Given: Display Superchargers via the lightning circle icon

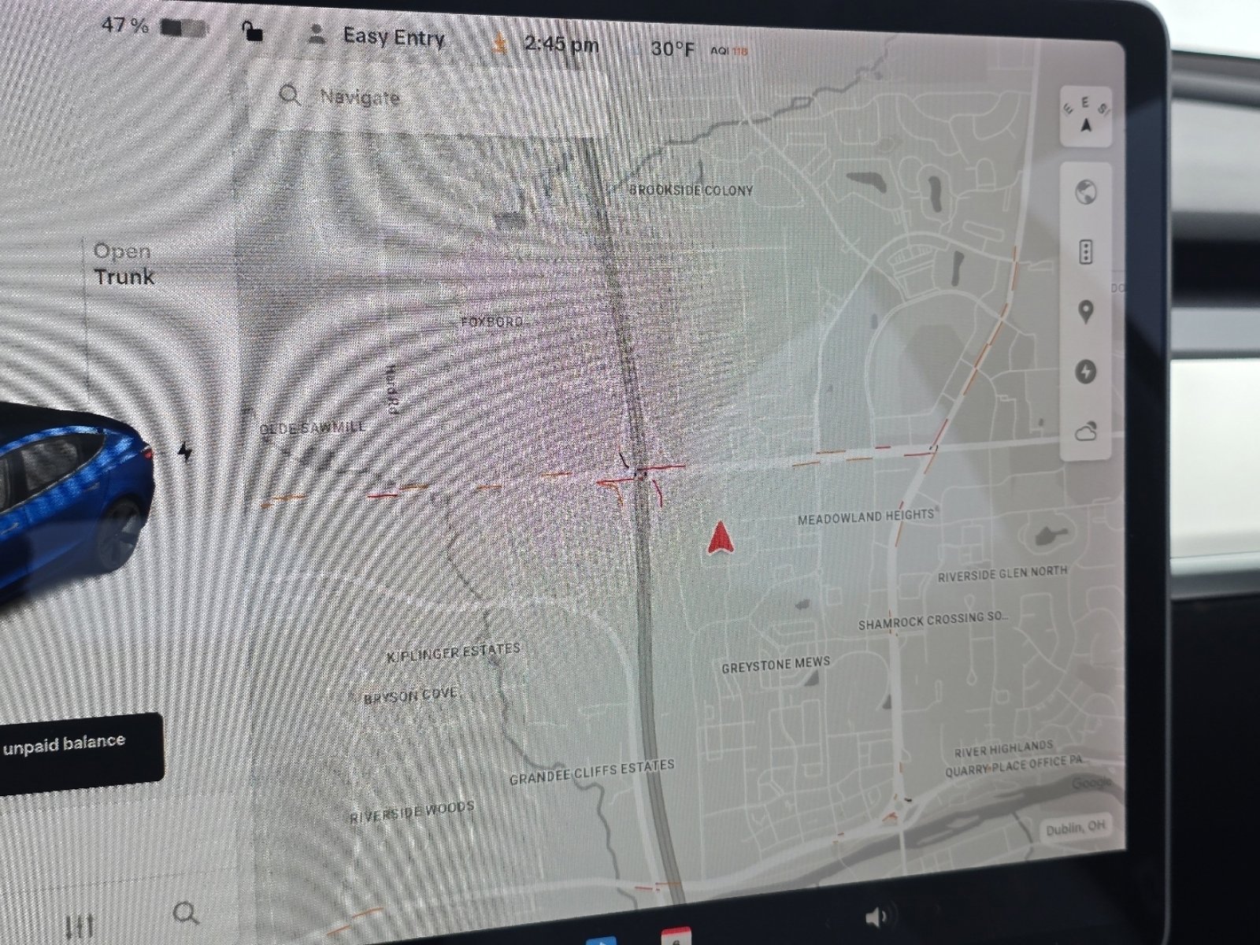Looking at the screenshot, I should tap(1086, 370).
